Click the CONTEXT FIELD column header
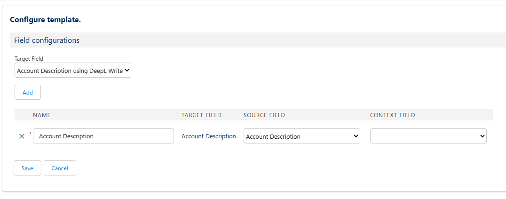The height and width of the screenshot is (199, 506). pyautogui.click(x=392, y=115)
